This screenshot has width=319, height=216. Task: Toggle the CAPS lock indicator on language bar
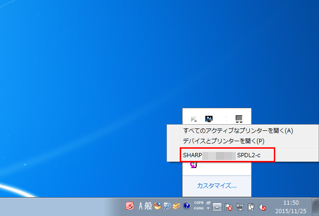pyautogui.click(x=198, y=203)
